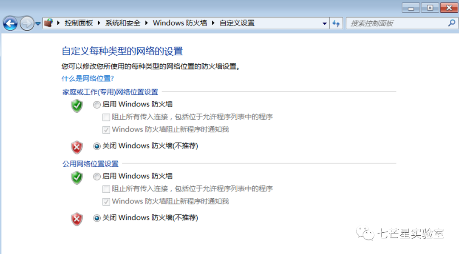
Task: Click the refresh button in address bar
Action: [336, 23]
